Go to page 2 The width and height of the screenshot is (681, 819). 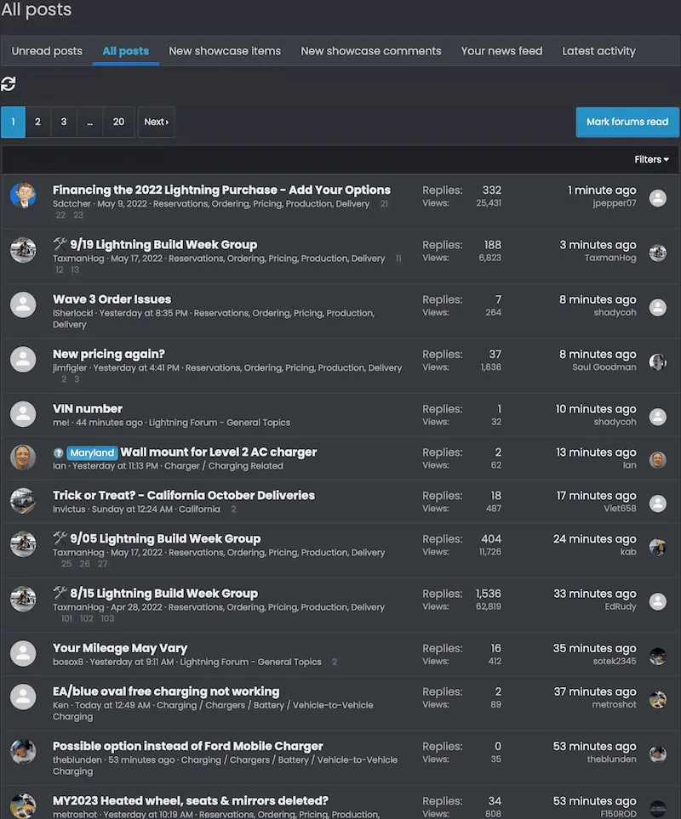point(37,122)
